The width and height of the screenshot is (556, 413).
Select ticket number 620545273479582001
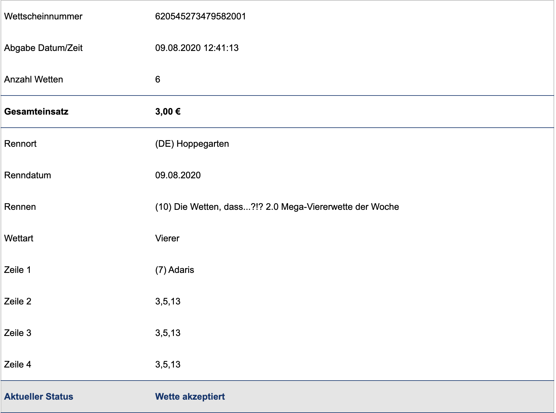200,16
